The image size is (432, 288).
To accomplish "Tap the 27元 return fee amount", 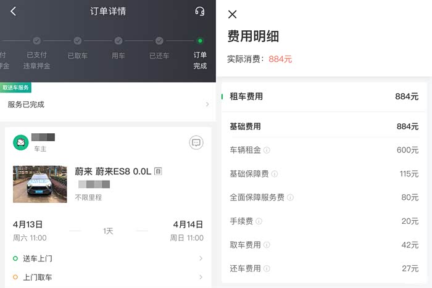I will pyautogui.click(x=410, y=268).
